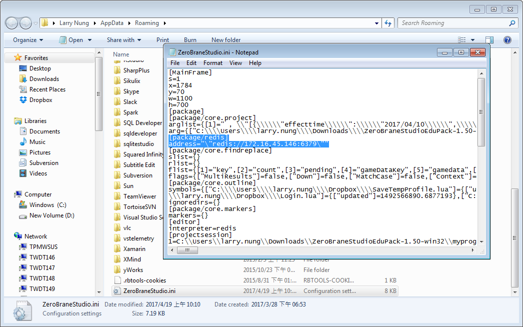523x327 pixels.
Task: Open Dropbox in Favorites
Action: click(40, 100)
